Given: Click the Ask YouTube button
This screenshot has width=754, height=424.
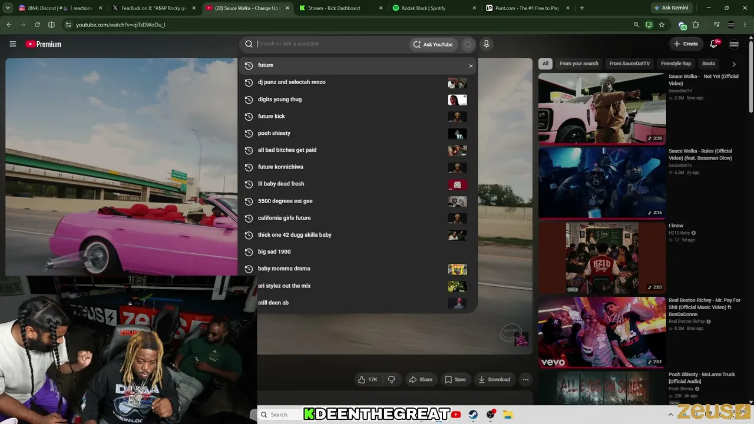Looking at the screenshot, I should 433,44.
